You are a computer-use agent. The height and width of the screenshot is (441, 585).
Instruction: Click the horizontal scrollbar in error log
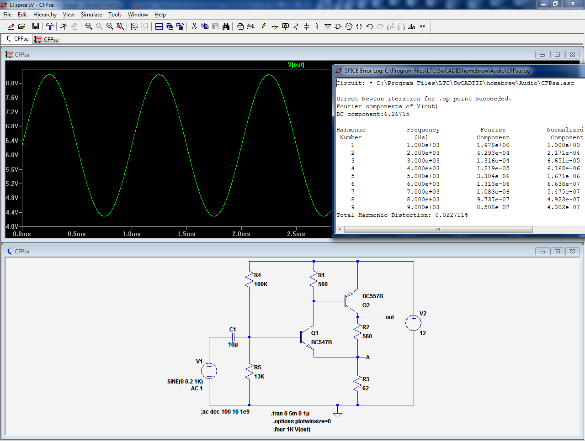coord(438,229)
